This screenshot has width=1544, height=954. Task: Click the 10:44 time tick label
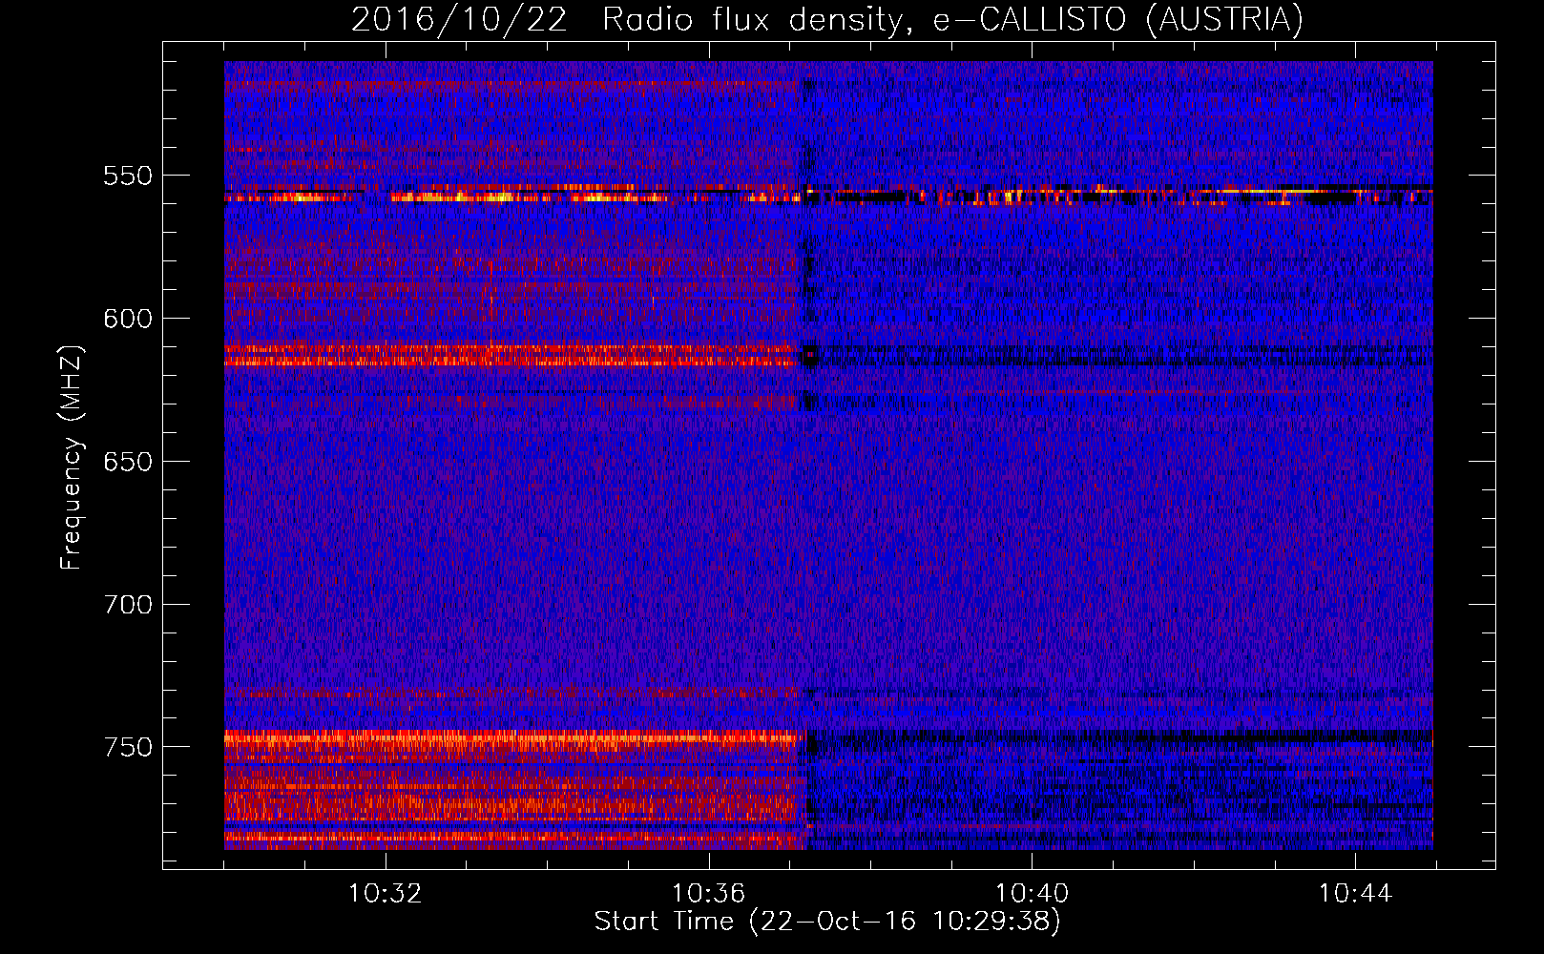click(1355, 894)
